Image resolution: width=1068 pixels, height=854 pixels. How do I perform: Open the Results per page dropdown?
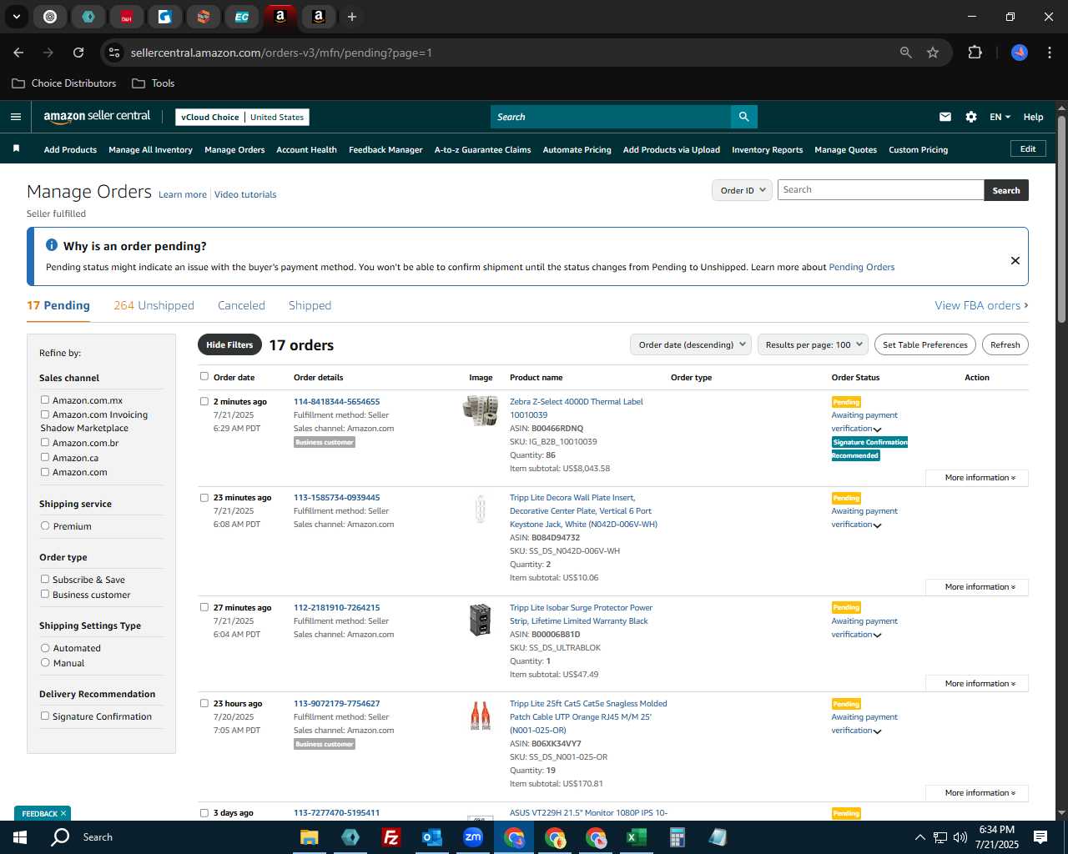pyautogui.click(x=814, y=344)
